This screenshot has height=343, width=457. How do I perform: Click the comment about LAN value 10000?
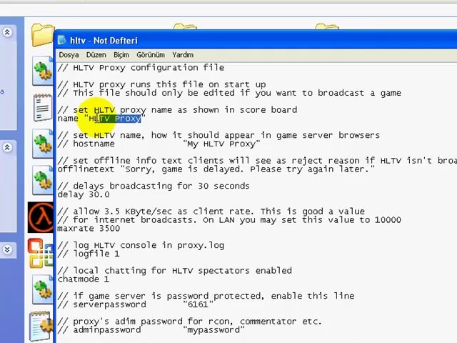pyautogui.click(x=229, y=220)
